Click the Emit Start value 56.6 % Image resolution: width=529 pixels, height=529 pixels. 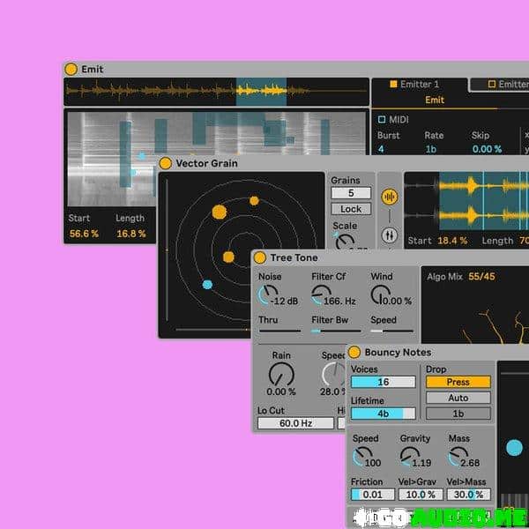click(x=84, y=234)
